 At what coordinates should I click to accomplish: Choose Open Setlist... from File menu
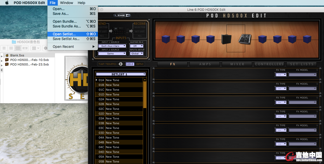pyautogui.click(x=73, y=34)
